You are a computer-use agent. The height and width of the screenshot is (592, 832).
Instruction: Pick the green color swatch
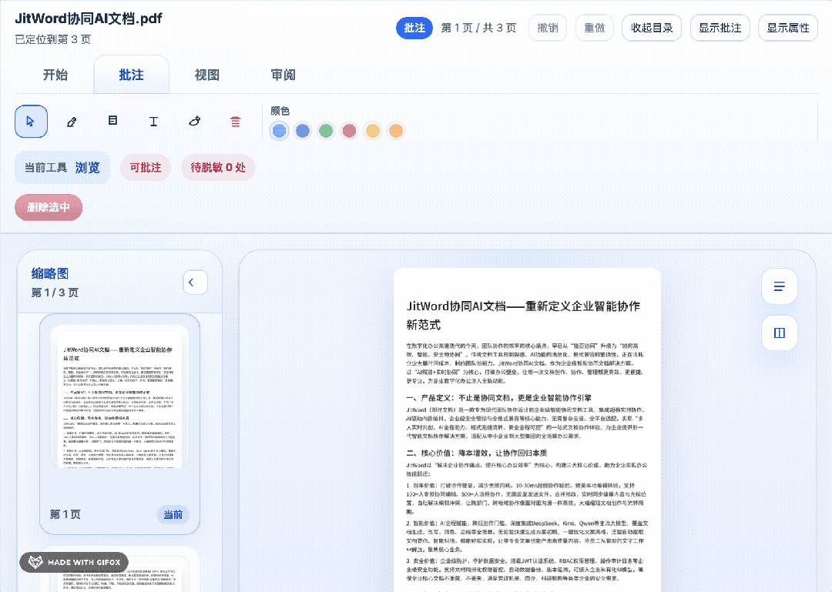(326, 131)
